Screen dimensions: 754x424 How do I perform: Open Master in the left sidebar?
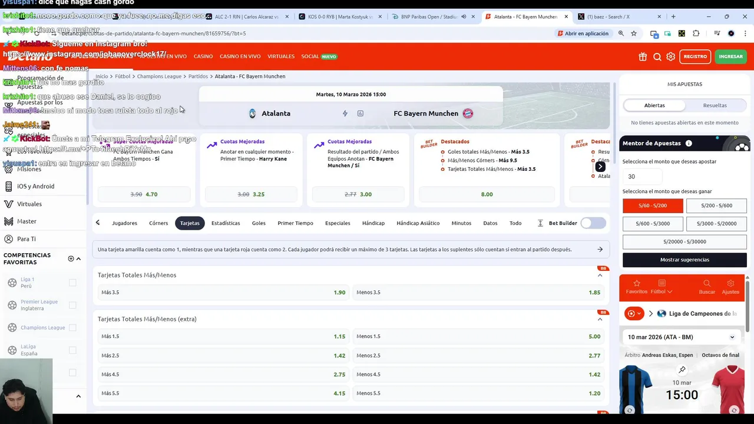[x=27, y=221]
